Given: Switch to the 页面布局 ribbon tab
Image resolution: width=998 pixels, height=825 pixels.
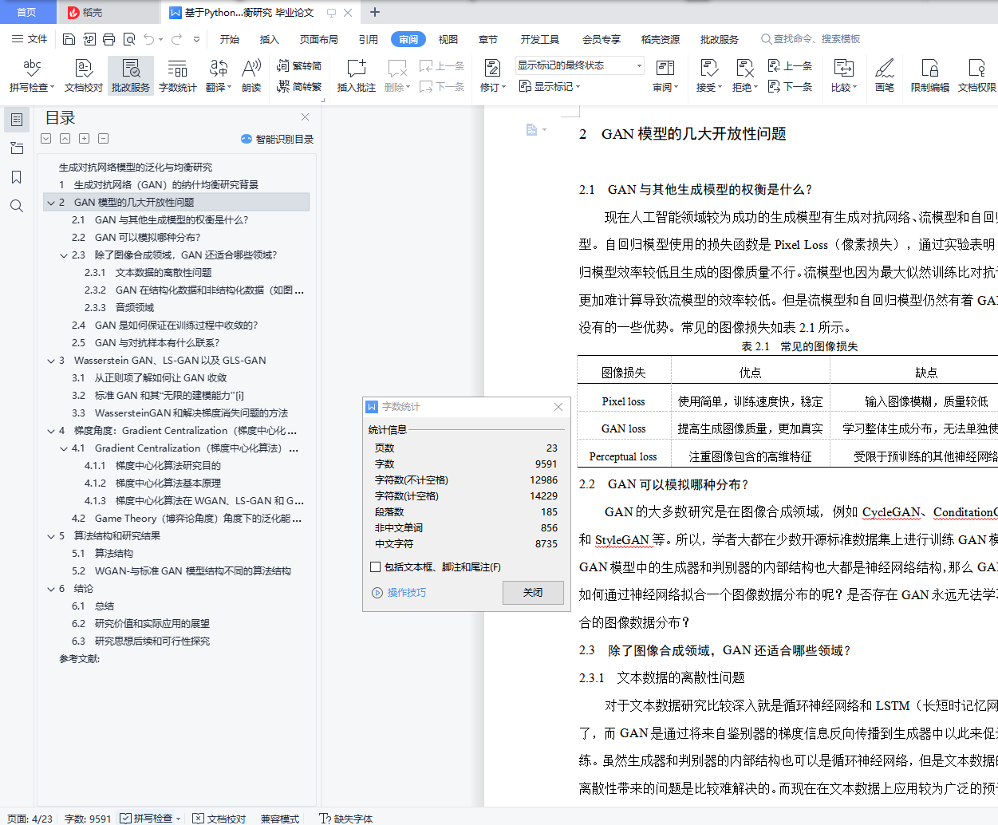Looking at the screenshot, I should click(319, 39).
